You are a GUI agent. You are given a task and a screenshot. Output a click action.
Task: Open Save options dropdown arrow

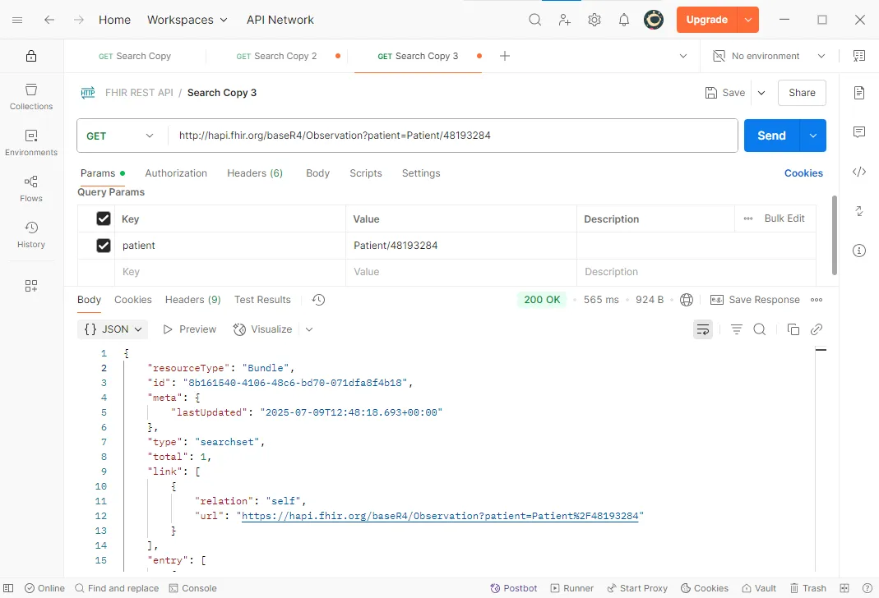(761, 93)
